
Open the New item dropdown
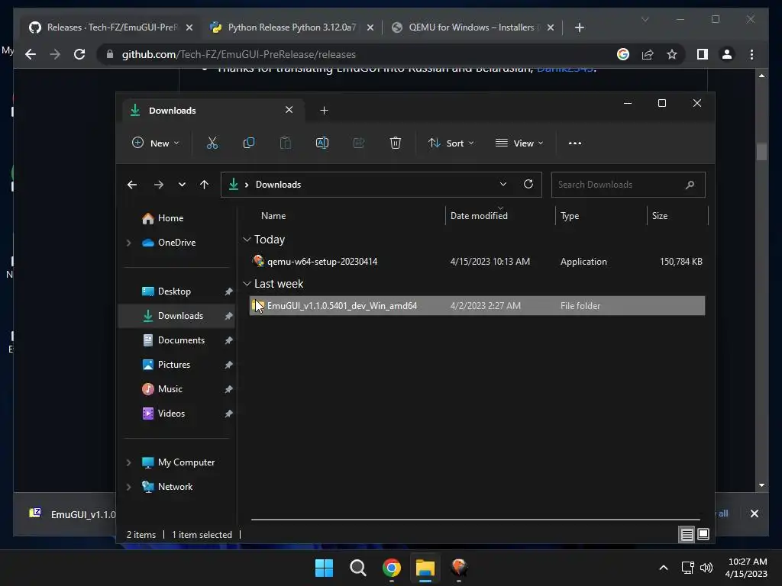155,143
